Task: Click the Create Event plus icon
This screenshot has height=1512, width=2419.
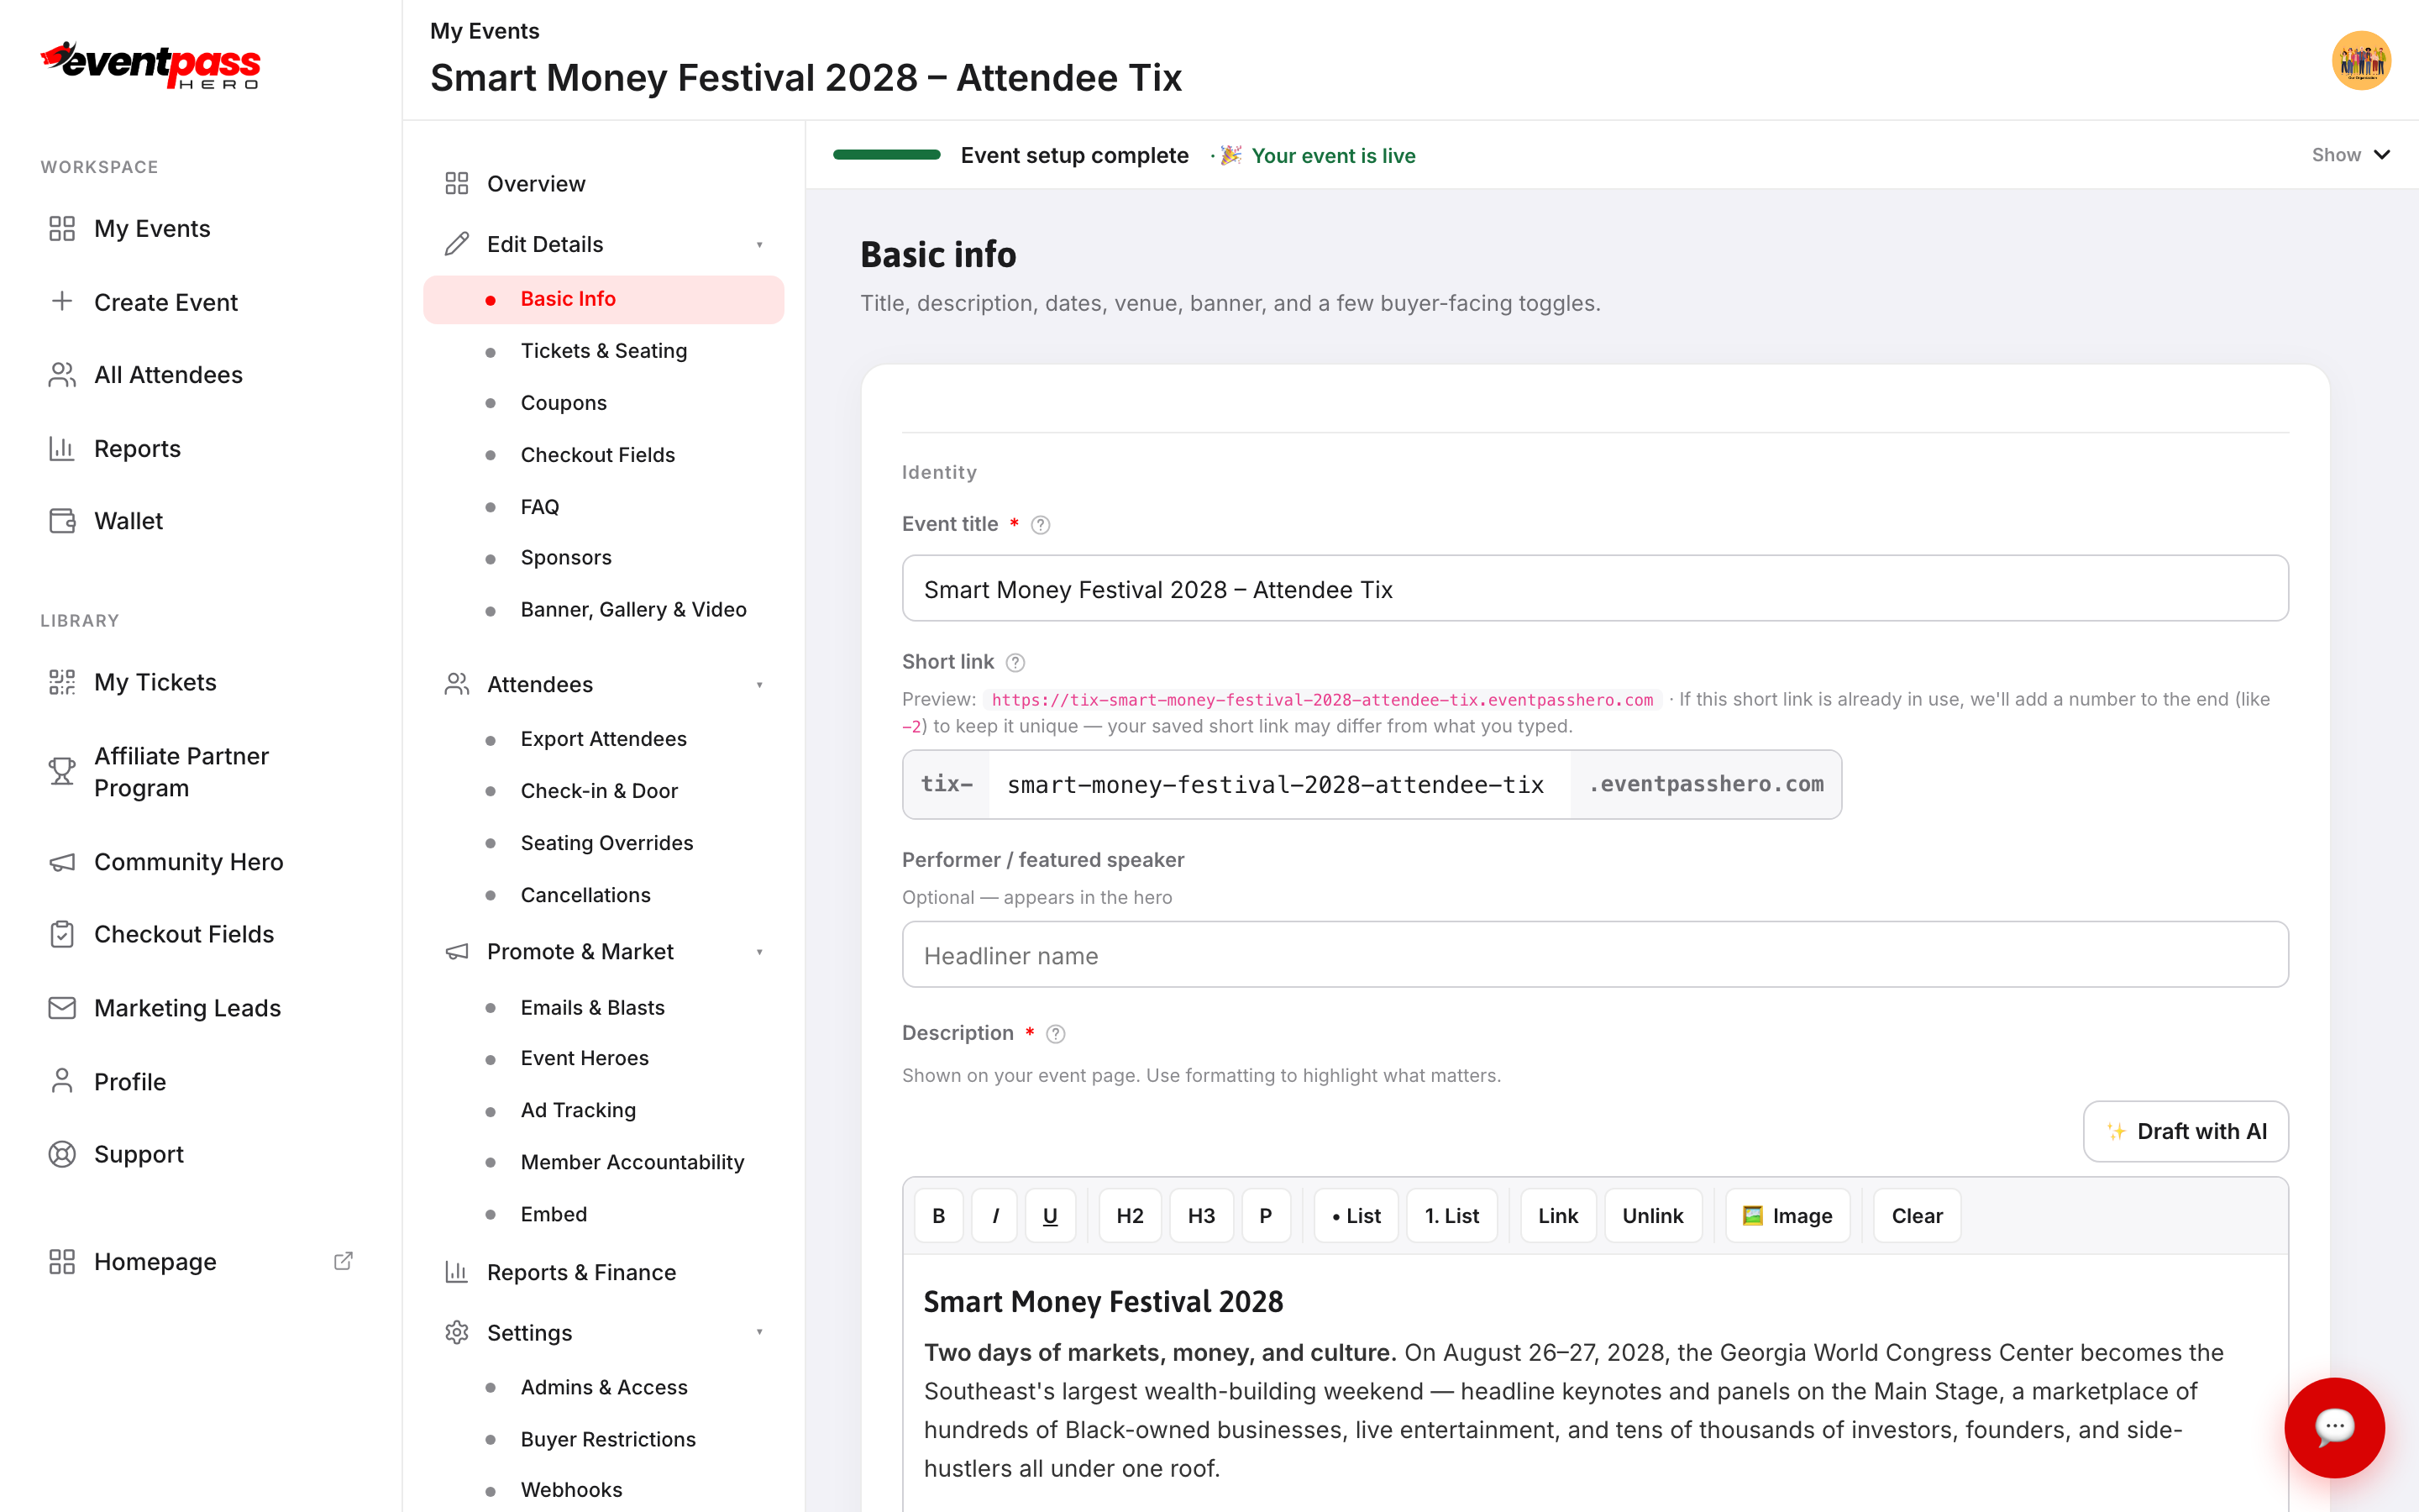Action: (62, 302)
